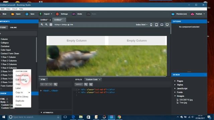Click the HTML panel up arrow
The width and height of the screenshot is (214, 120).
(x=50, y=84)
